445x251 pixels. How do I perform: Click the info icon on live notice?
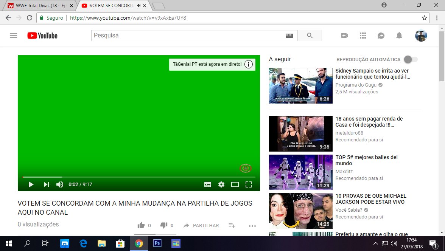tap(248, 64)
